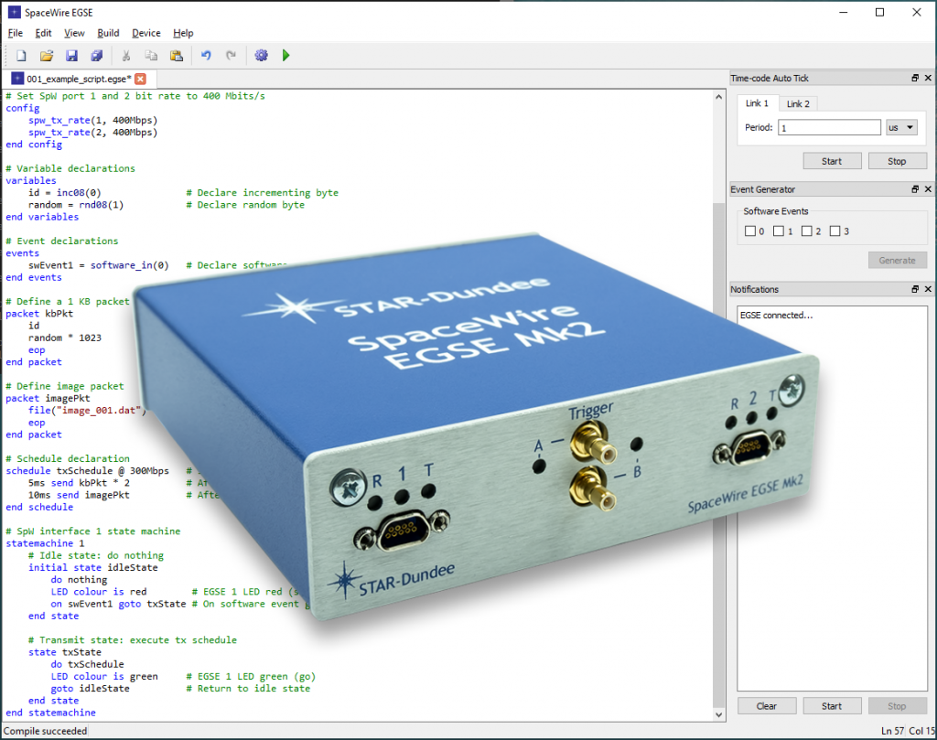The image size is (937, 740).
Task: Create a new script file
Action: [21, 56]
